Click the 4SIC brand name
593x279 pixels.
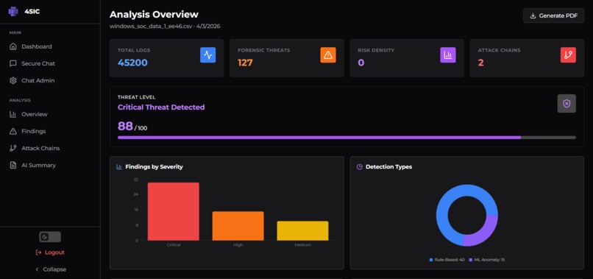32,11
